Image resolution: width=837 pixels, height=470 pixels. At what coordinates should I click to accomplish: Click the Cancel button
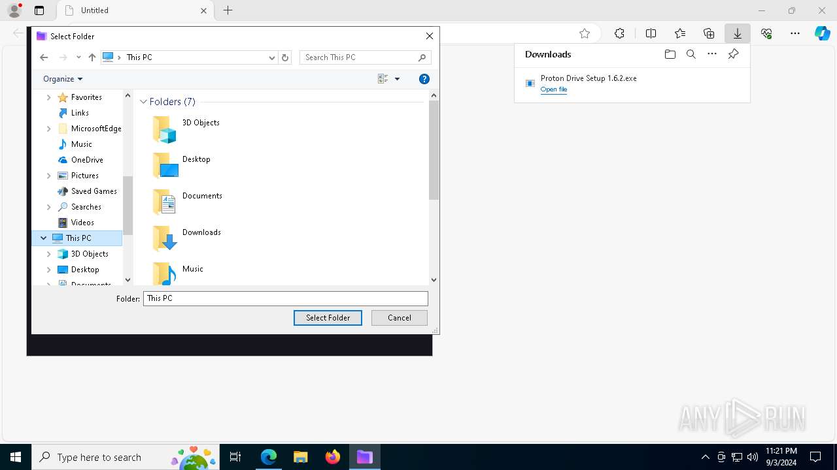[400, 318]
